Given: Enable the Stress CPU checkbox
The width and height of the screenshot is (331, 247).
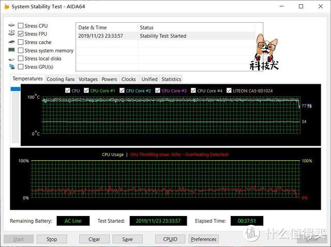Looking at the screenshot, I should click(21, 26).
